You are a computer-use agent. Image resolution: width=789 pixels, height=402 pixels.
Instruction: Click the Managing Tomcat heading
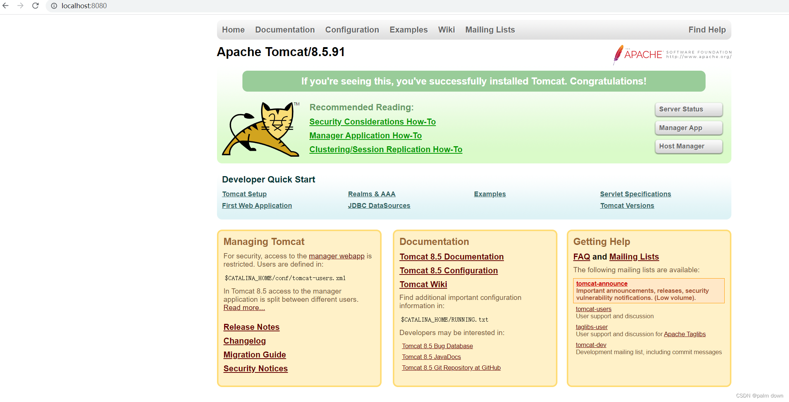click(264, 242)
